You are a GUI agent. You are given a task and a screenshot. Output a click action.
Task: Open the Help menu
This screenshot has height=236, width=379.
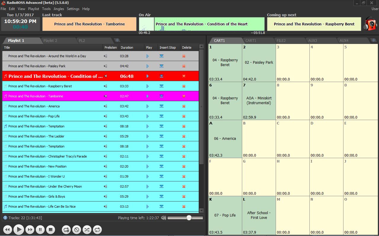click(86, 9)
